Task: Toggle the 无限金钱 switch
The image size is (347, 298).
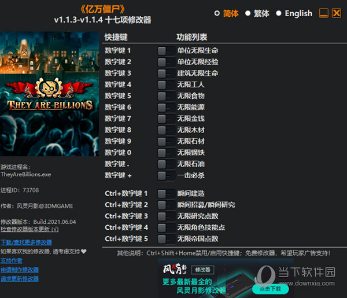Action: pyautogui.click(x=166, y=119)
